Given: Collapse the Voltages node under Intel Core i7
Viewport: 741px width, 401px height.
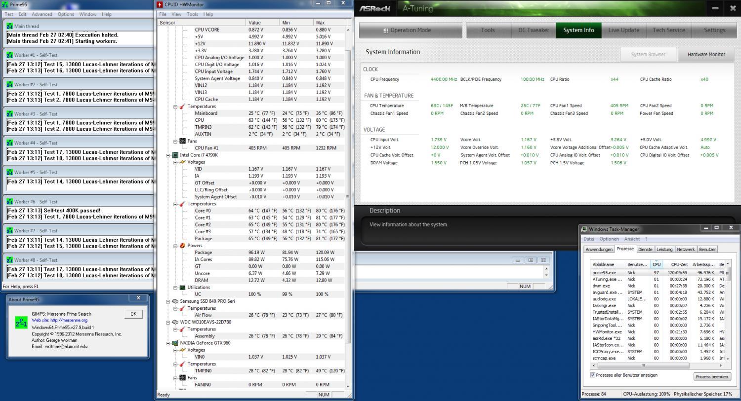Looking at the screenshot, I should 175,162.
